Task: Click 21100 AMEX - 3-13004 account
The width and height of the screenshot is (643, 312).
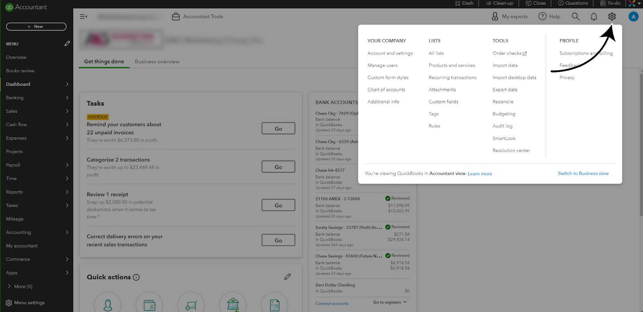Action: [x=338, y=199]
